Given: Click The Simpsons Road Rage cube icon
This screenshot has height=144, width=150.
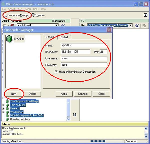Looking at the screenshot, I should point(7,101).
